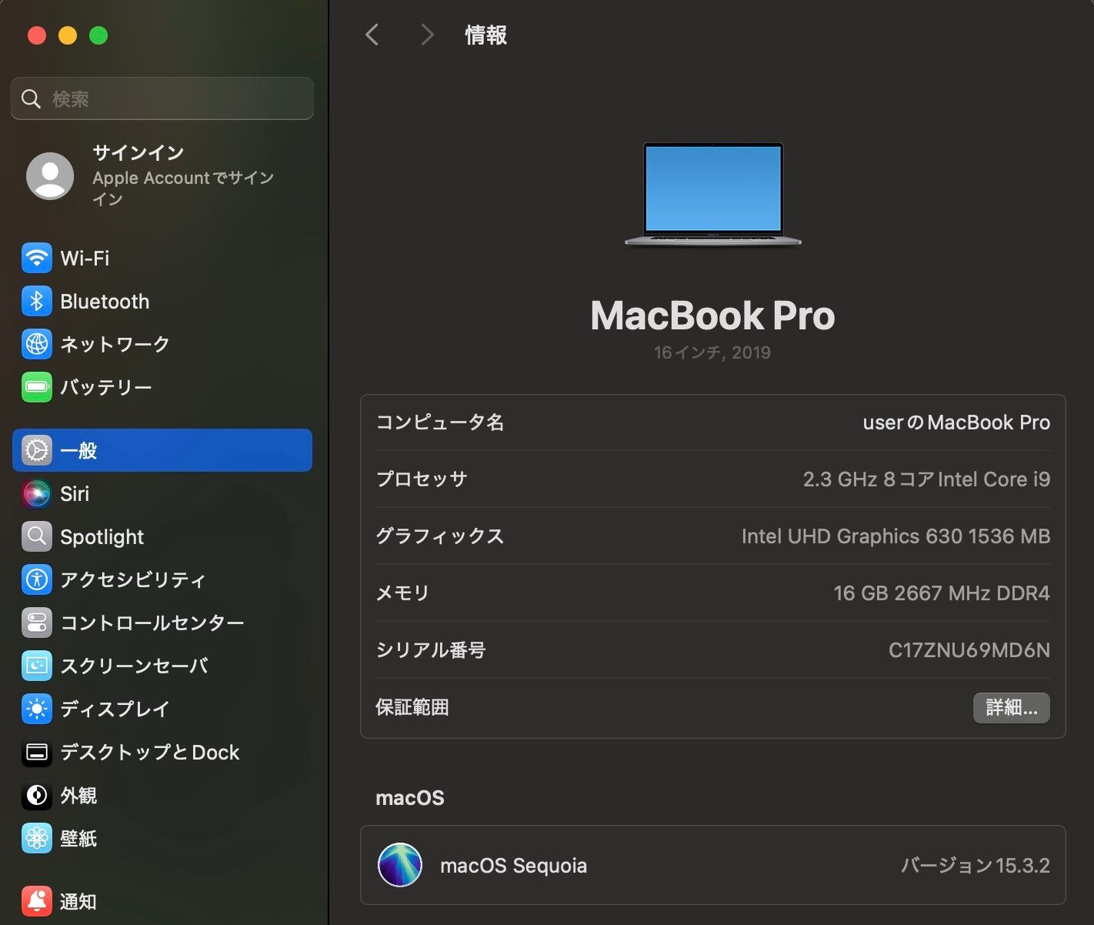1094x925 pixels.
Task: Click the macOS section heading
Action: click(410, 798)
